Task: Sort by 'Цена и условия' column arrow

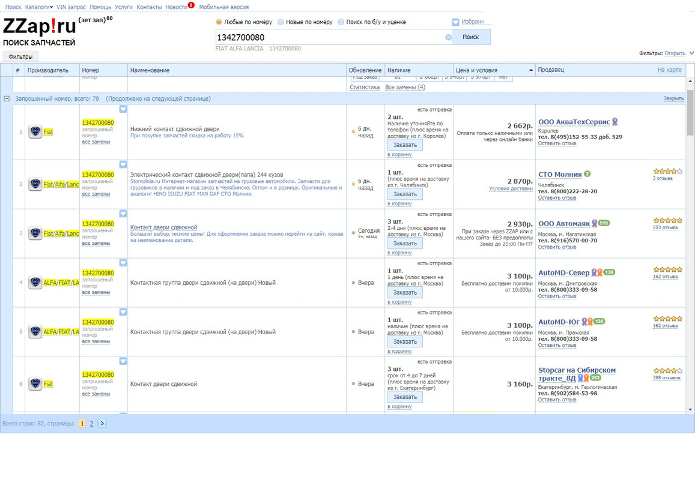Action: click(531, 70)
